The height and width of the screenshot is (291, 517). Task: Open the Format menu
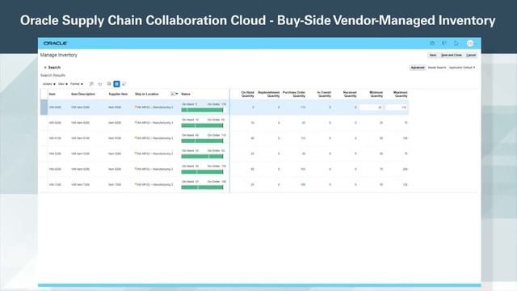point(77,84)
